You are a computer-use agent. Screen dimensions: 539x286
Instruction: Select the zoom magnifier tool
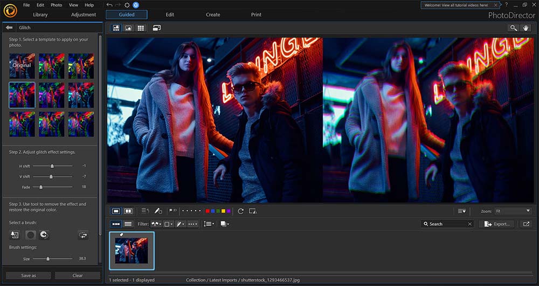tap(514, 28)
